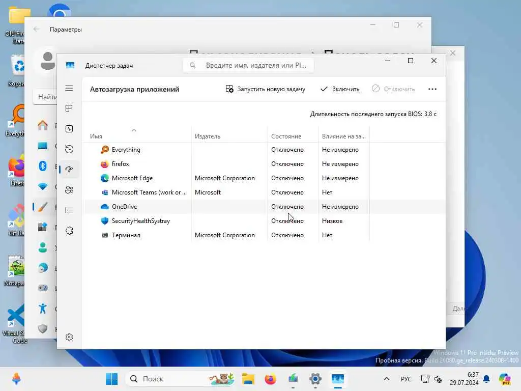Click the Task Manager search field

248,66
